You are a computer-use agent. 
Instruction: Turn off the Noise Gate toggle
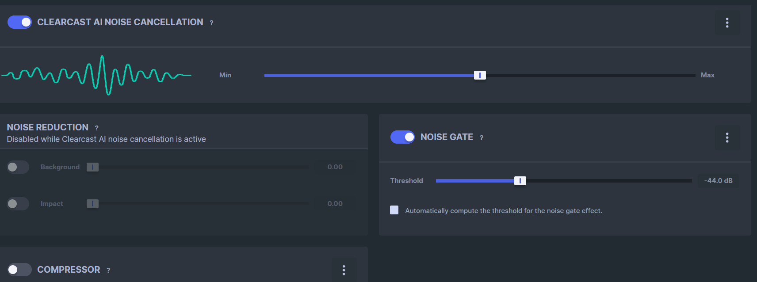tap(402, 137)
